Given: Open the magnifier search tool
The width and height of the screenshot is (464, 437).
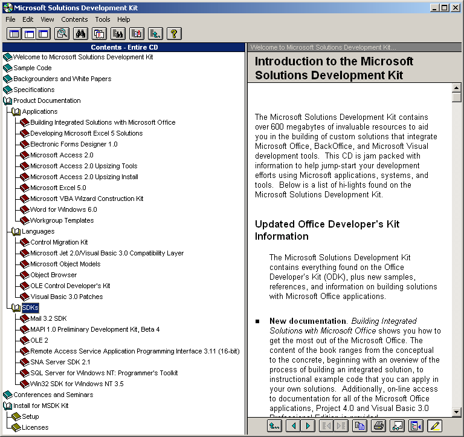Looking at the screenshot, I should tap(62, 34).
